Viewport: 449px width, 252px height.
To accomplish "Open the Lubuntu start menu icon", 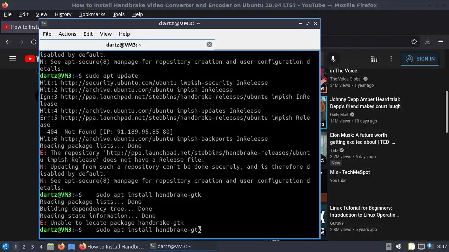I will (5, 246).
